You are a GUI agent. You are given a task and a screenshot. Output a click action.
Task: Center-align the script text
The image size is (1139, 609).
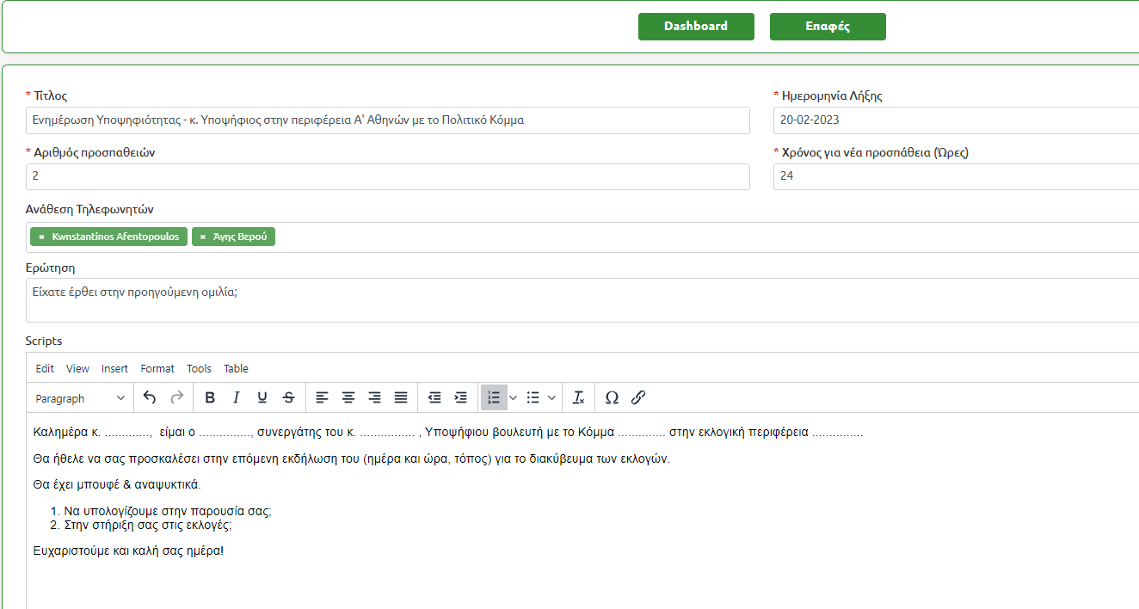point(348,397)
